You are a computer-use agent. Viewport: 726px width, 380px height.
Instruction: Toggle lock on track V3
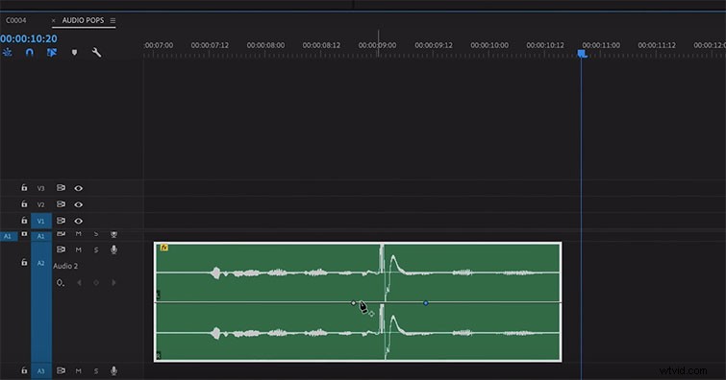(x=24, y=188)
